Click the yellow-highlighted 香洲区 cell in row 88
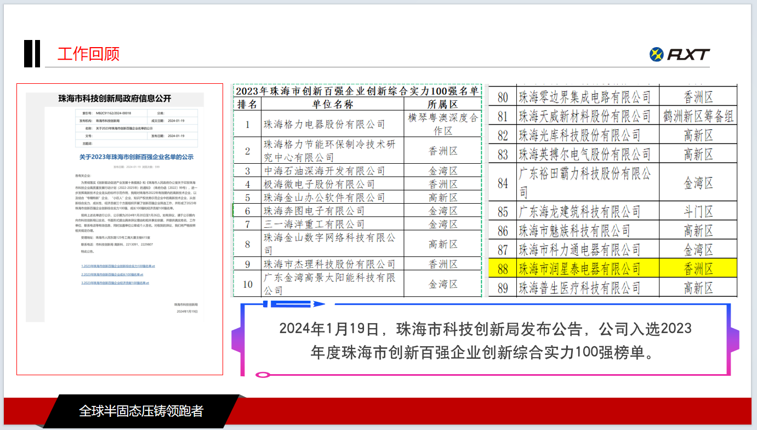 click(x=698, y=269)
